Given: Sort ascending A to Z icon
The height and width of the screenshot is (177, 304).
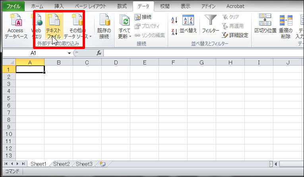Looking at the screenshot, I should tap(174, 20).
